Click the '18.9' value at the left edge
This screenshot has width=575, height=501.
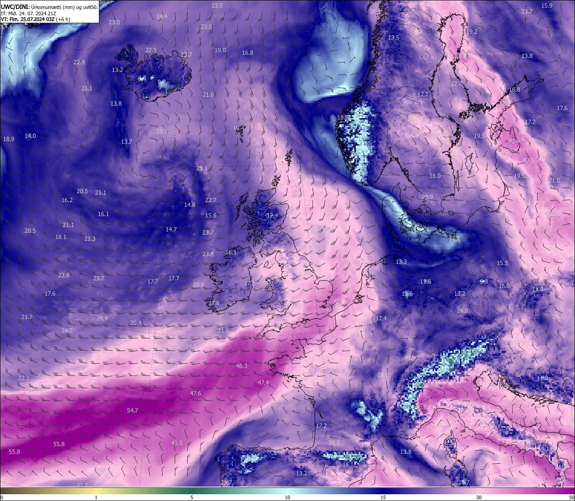(9, 139)
